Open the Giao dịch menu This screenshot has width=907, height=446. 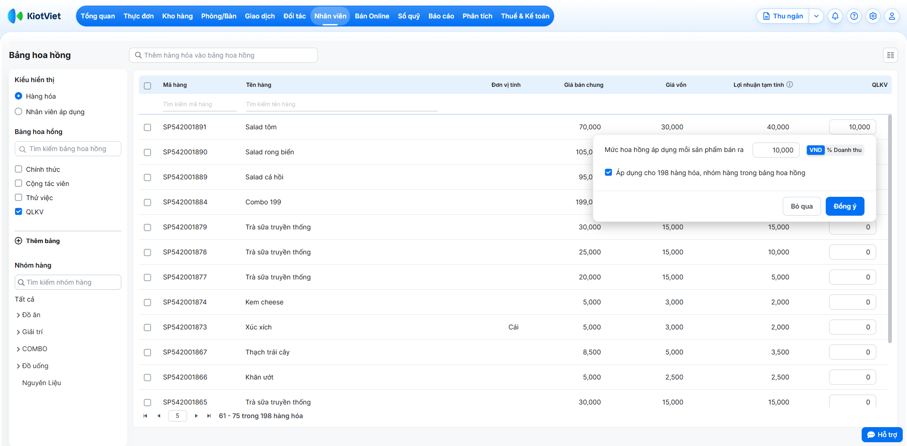pyautogui.click(x=260, y=16)
